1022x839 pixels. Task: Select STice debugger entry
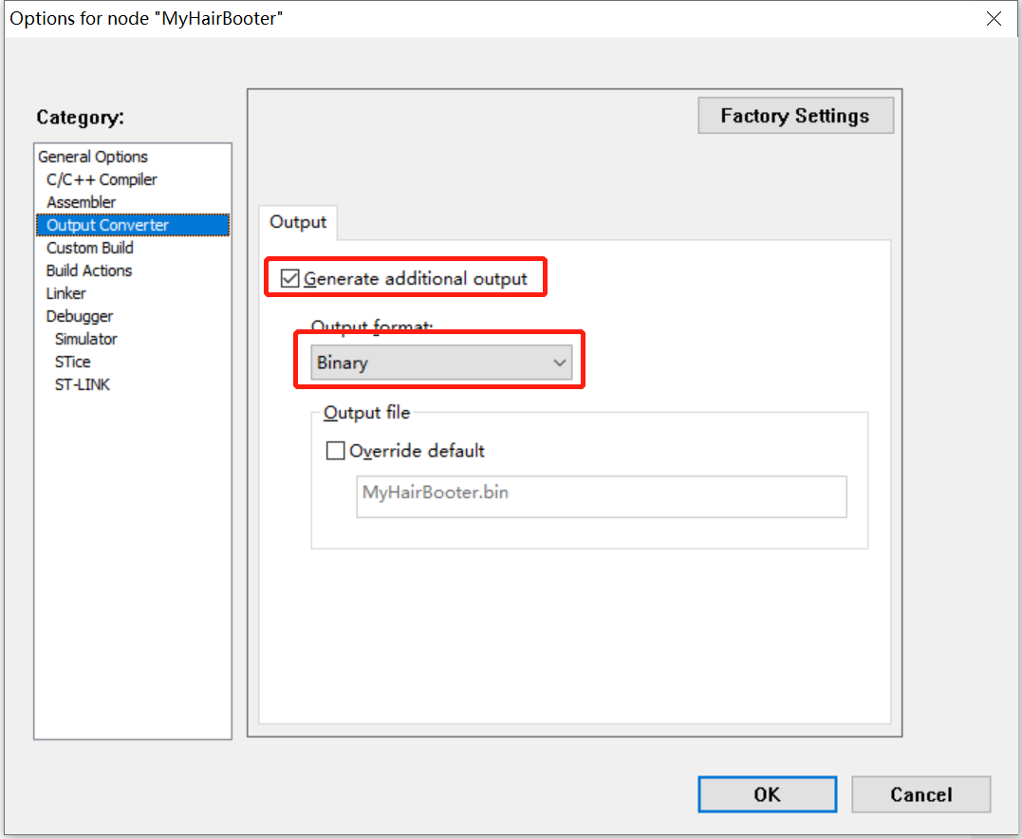click(72, 362)
